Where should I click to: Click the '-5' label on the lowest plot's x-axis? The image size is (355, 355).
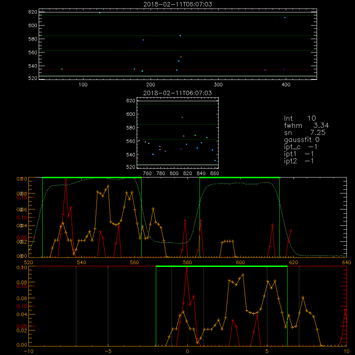tap(108, 351)
